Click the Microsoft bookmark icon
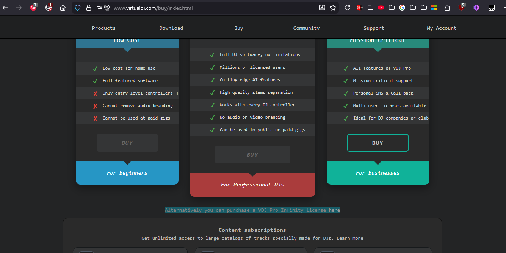 pos(434,8)
